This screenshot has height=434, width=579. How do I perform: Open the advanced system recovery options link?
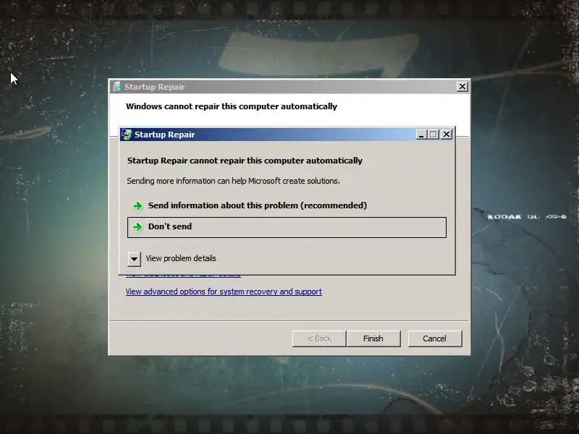(224, 292)
